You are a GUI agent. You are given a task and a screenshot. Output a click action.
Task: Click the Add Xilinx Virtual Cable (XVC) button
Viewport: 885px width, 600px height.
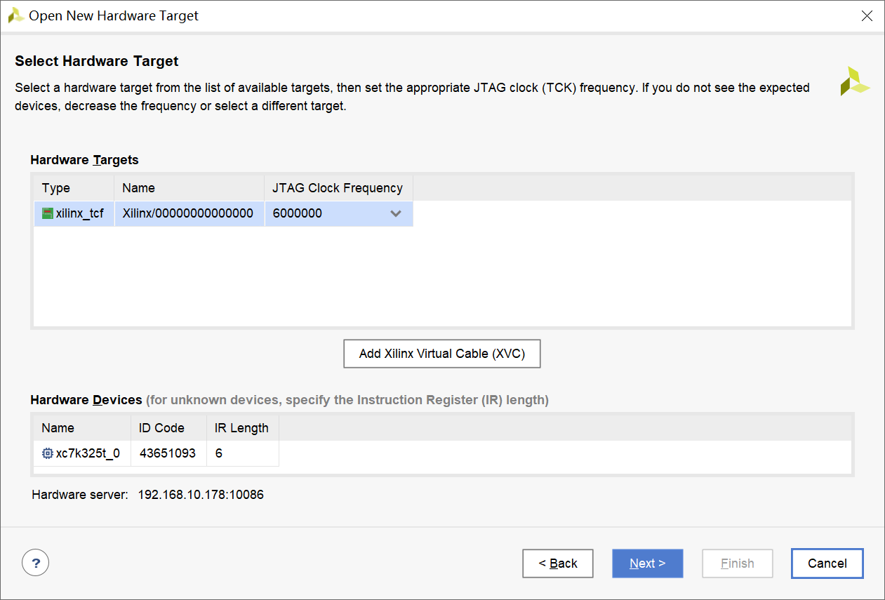point(442,354)
